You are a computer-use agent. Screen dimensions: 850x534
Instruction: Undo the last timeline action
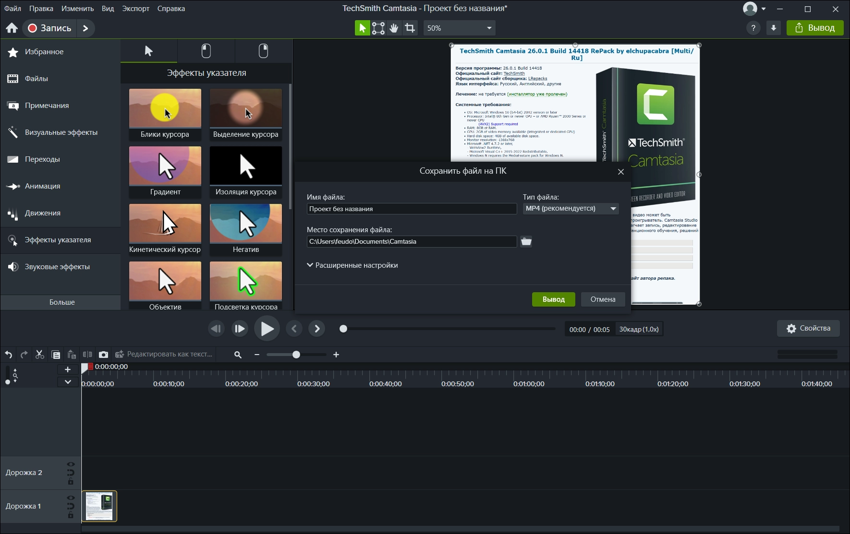point(9,355)
